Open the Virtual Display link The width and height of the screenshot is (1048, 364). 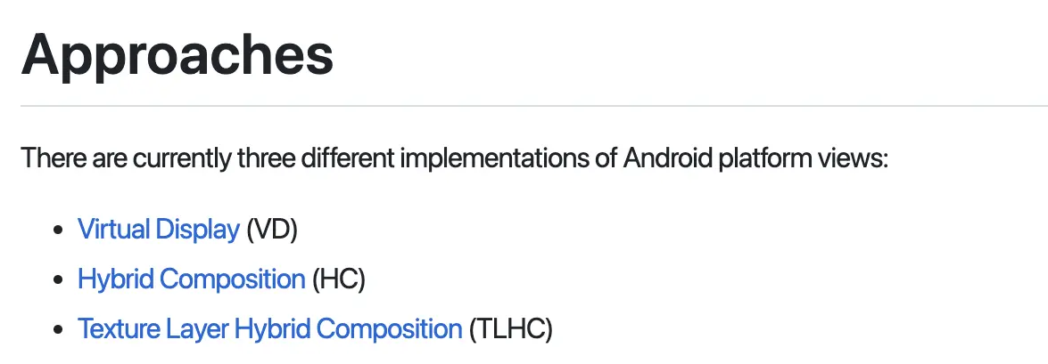[x=159, y=230]
